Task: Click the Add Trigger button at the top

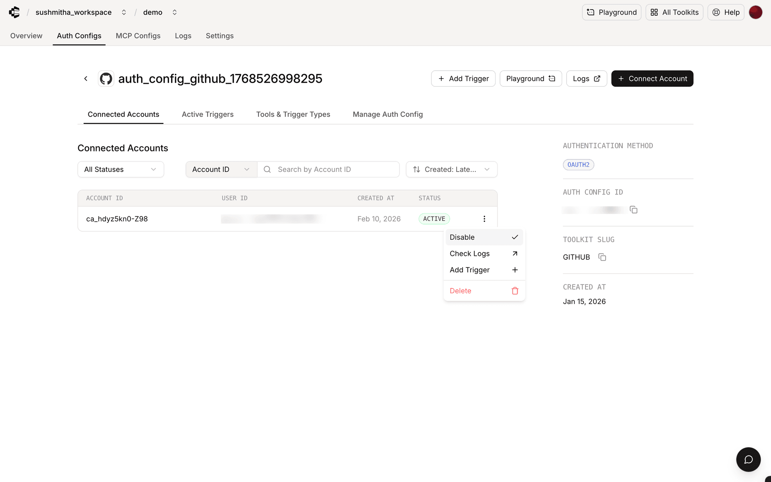Action: (463, 78)
